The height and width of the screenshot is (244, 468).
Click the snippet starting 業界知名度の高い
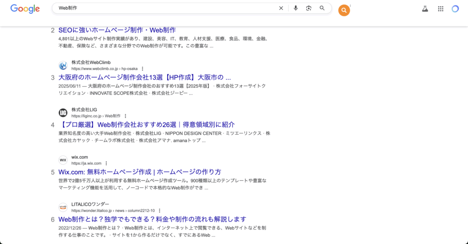click(164, 137)
